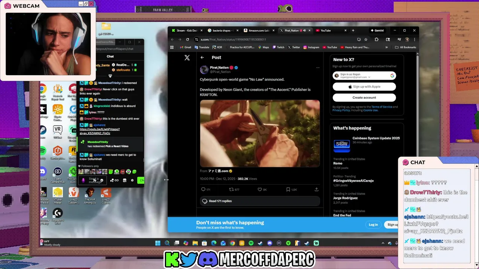Bookmark the post with 1.8K bookmarks
The image size is (479, 269).
[x=288, y=189]
